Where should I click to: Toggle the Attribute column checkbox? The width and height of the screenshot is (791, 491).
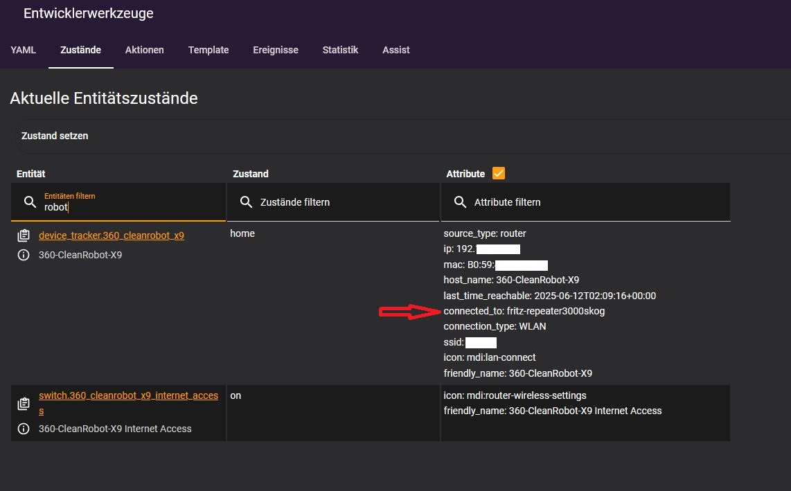point(499,174)
